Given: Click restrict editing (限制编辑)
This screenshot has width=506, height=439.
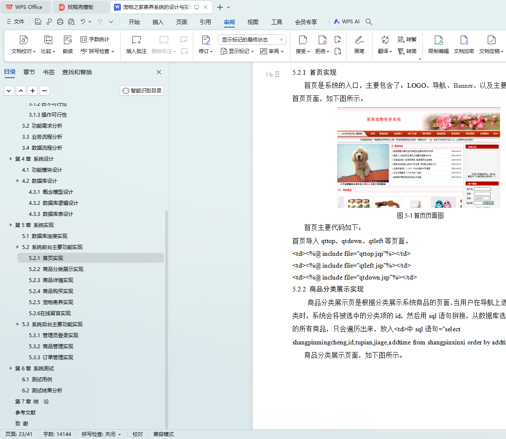Looking at the screenshot, I should coord(438,45).
